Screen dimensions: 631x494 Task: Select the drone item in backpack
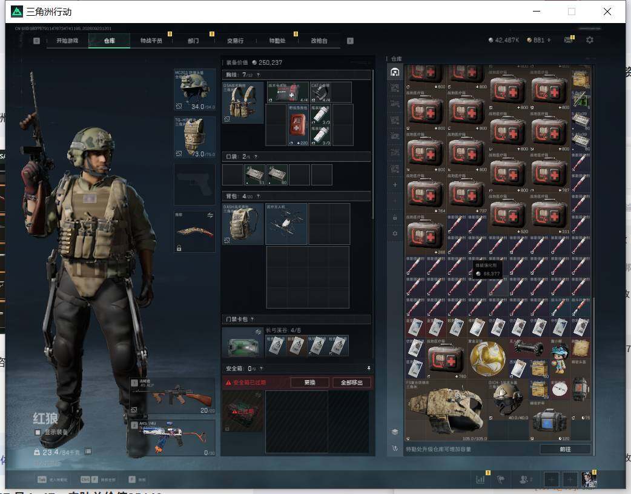286,224
